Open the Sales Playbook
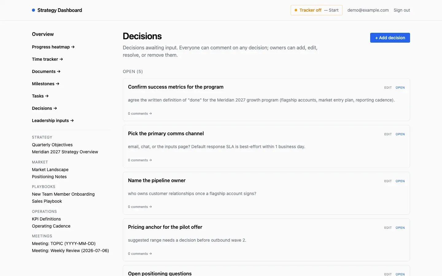The height and width of the screenshot is (276, 442). pyautogui.click(x=47, y=201)
